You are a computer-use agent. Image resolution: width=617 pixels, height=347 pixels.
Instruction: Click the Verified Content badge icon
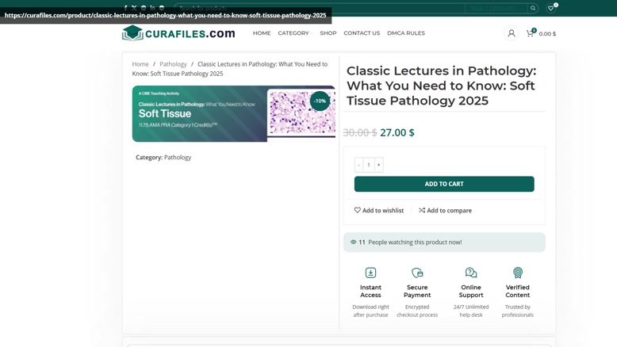tap(518, 273)
